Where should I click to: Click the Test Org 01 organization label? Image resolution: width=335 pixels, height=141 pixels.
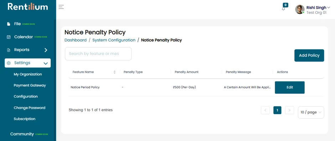(x=316, y=12)
